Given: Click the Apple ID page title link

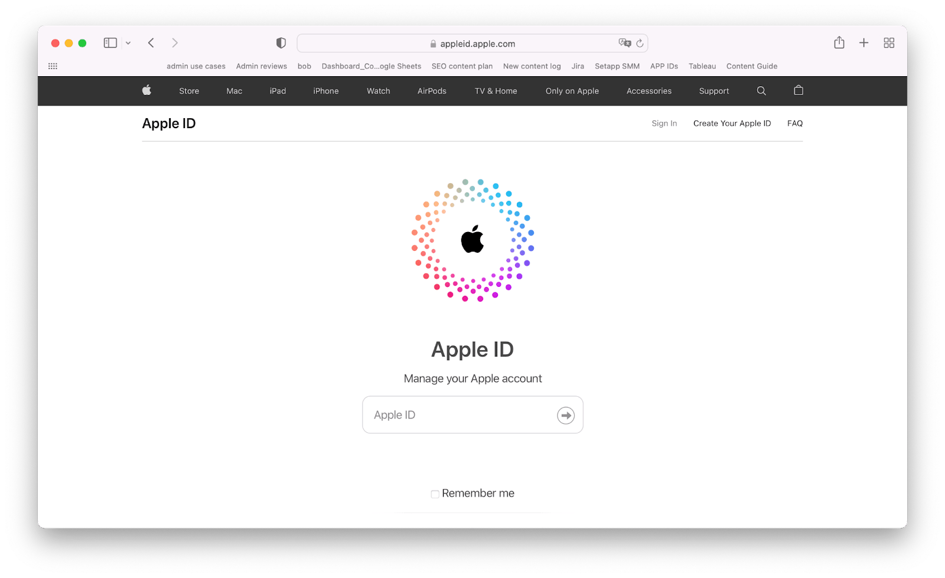Looking at the screenshot, I should [x=169, y=123].
